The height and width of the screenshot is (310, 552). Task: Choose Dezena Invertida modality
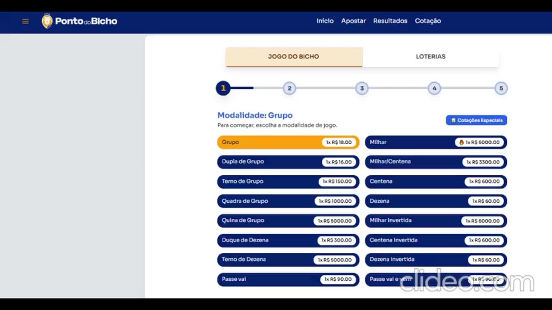[436, 260]
